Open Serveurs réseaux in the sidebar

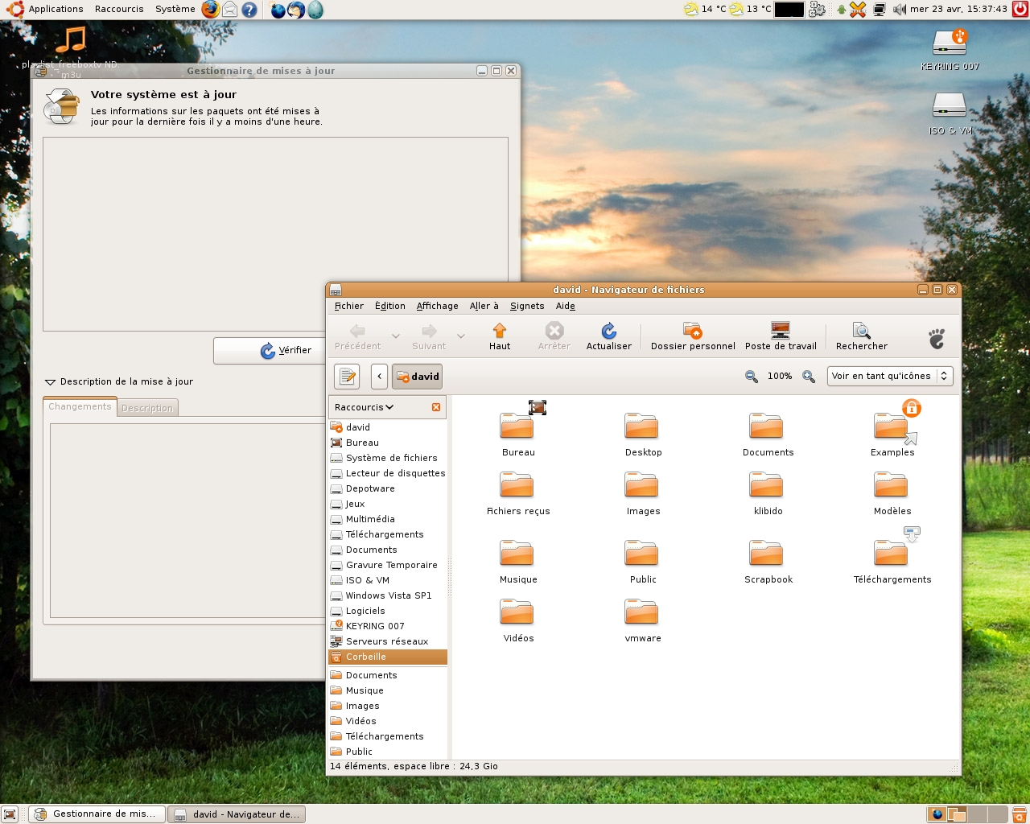tap(388, 641)
